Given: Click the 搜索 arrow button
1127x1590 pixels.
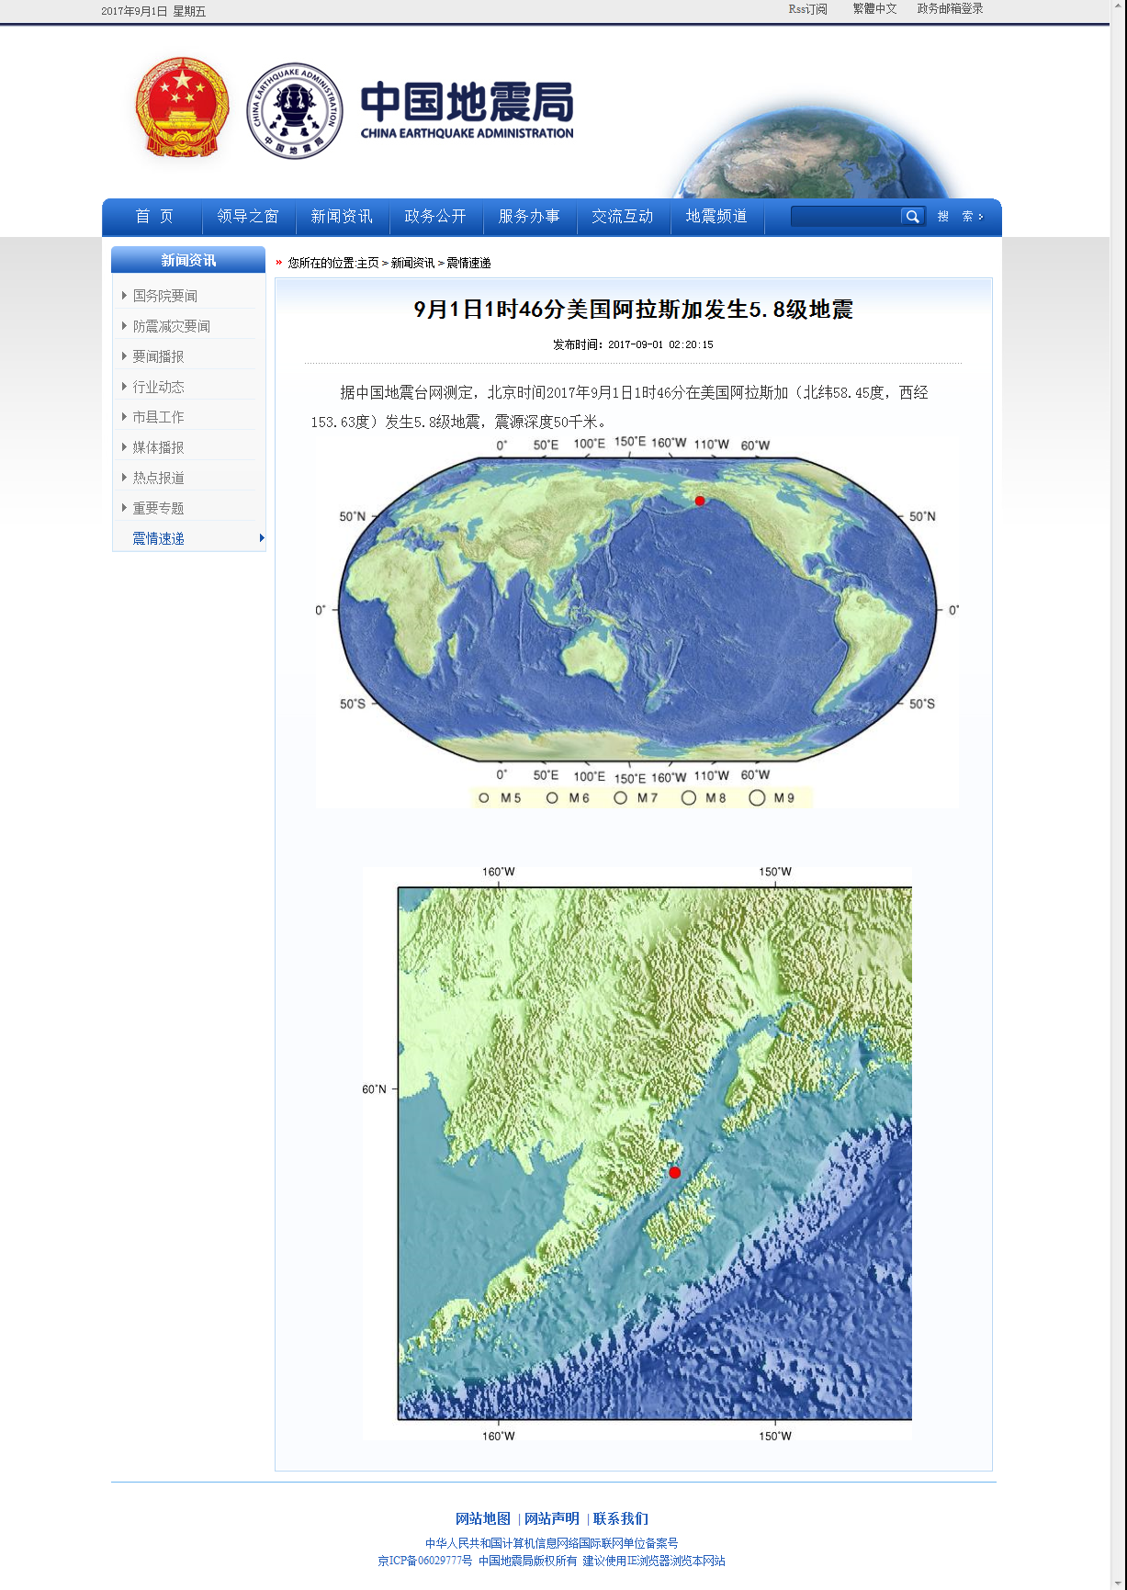Looking at the screenshot, I should point(961,217).
